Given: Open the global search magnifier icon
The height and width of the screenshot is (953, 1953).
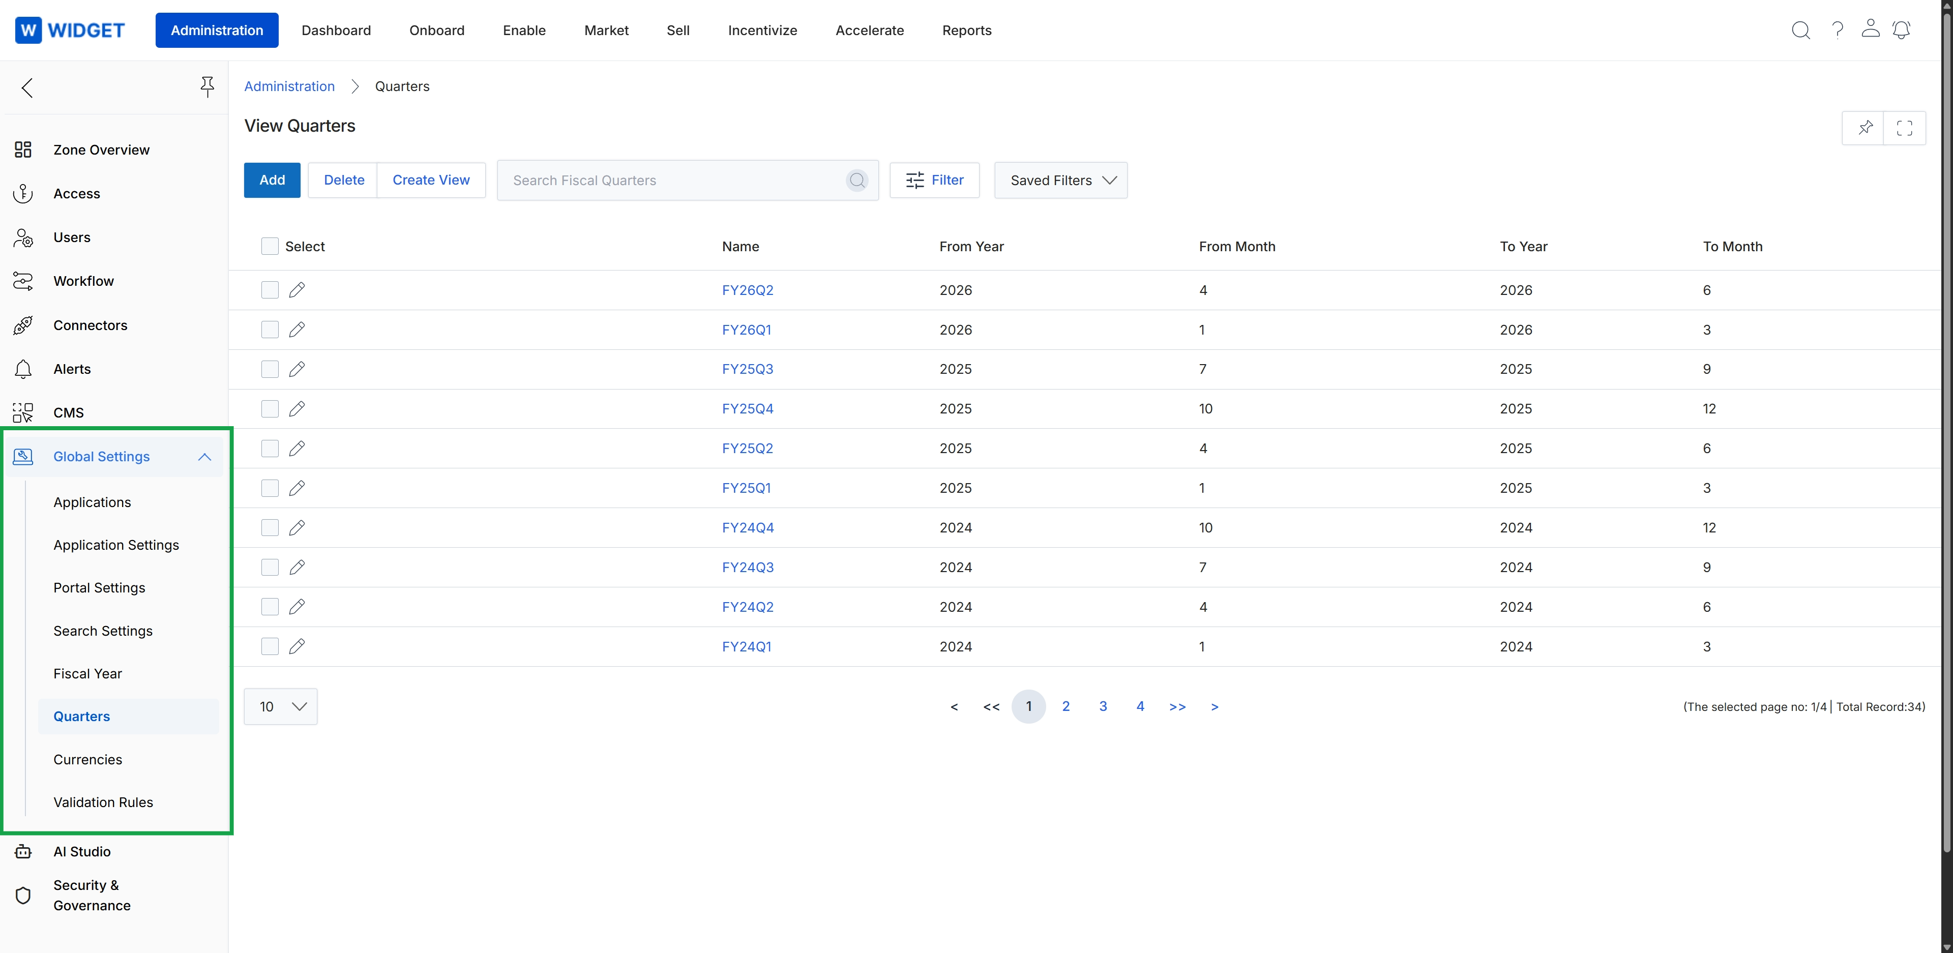Looking at the screenshot, I should 1800,31.
